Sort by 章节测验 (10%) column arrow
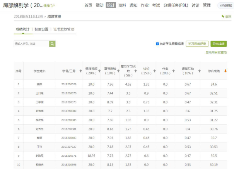The height and width of the screenshot is (169, 234). (118, 71)
